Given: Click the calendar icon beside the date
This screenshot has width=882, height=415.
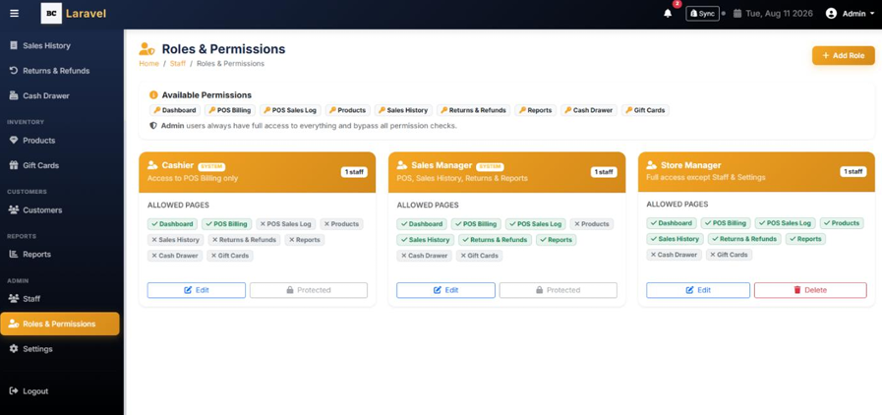Looking at the screenshot, I should click(737, 14).
